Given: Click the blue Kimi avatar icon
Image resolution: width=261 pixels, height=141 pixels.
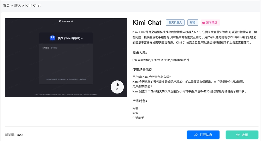Looking at the screenshot, I should point(53,38).
